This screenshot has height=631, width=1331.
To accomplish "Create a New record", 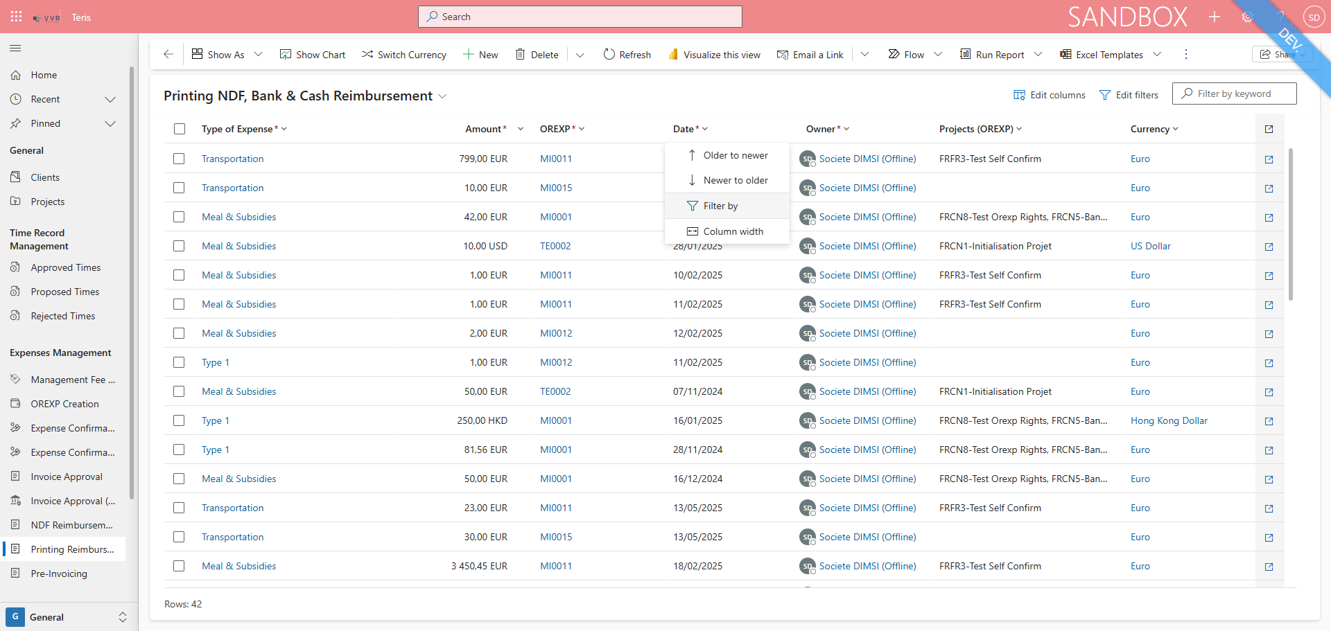I will click(480, 55).
